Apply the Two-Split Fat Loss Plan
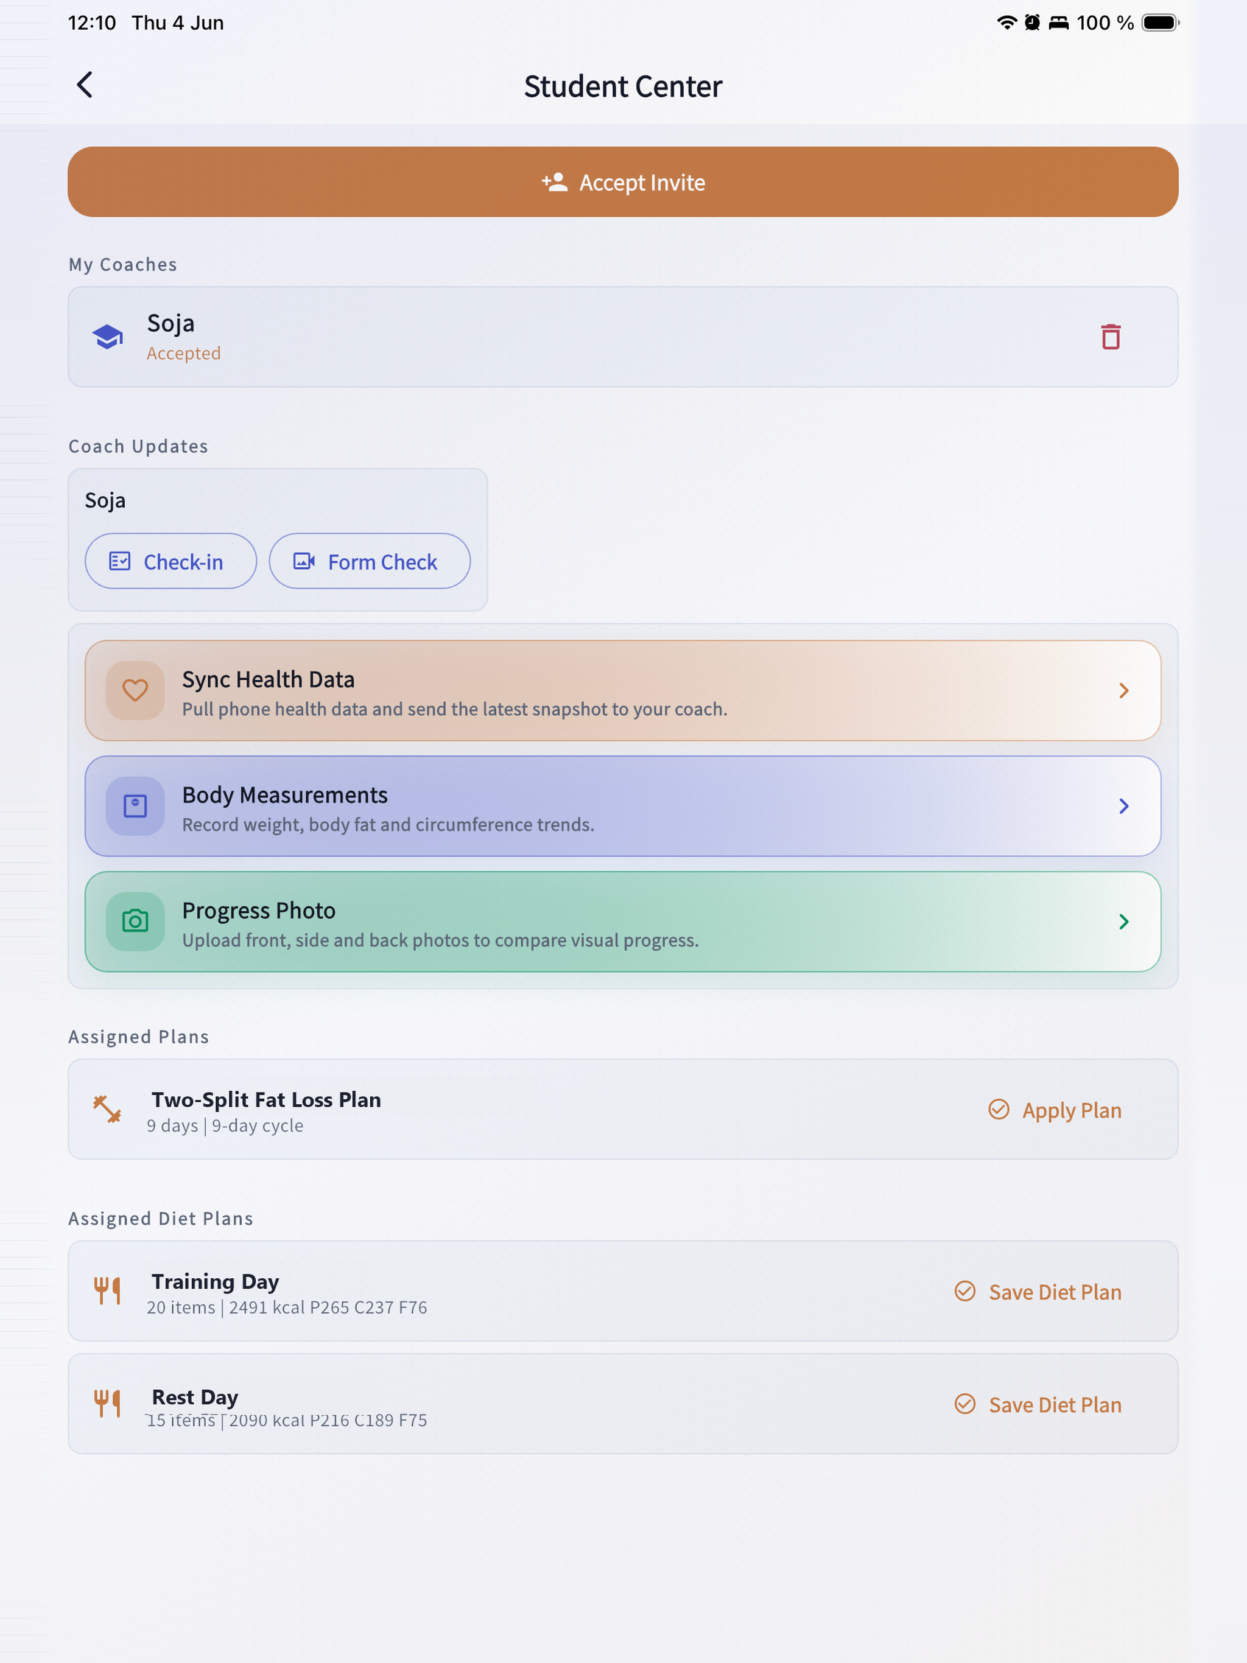This screenshot has height=1663, width=1247. coord(1055,1110)
